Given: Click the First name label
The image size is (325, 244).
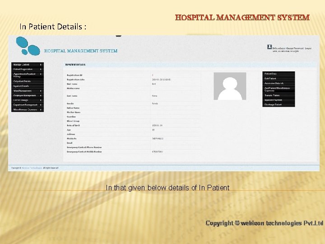Looking at the screenshot, I should [72, 84].
